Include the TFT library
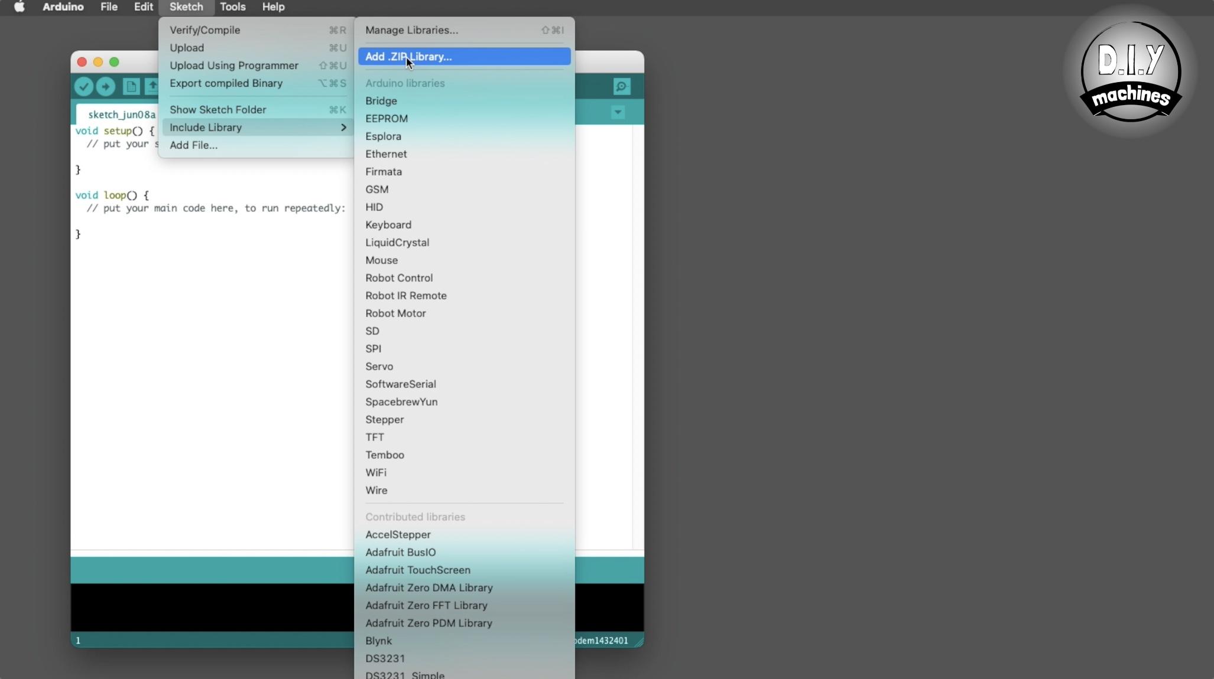 pyautogui.click(x=464, y=438)
